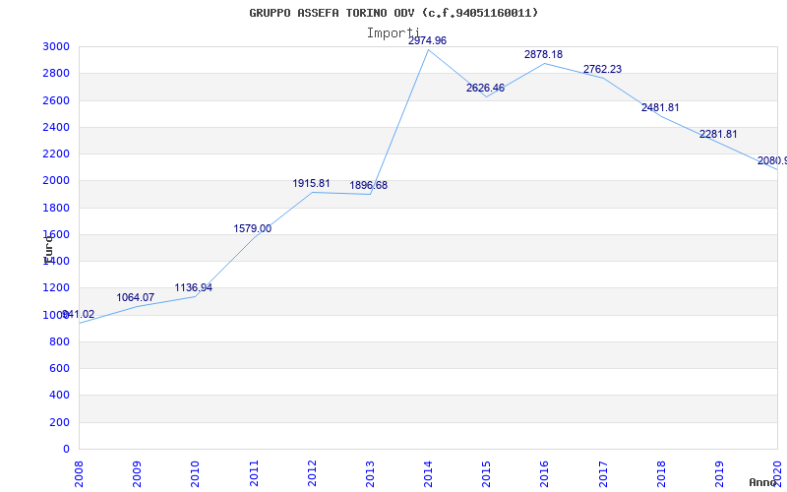Click the 3000 y-axis tick label
Screen dimensions: 787x492
56,46
